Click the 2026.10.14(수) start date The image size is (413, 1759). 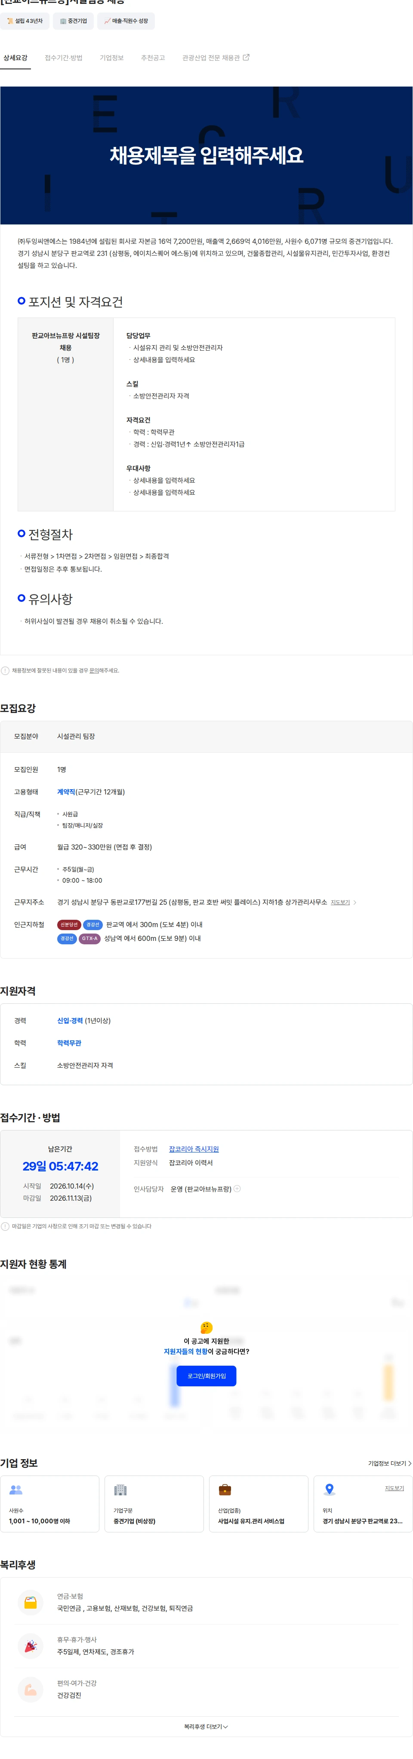point(71,1186)
